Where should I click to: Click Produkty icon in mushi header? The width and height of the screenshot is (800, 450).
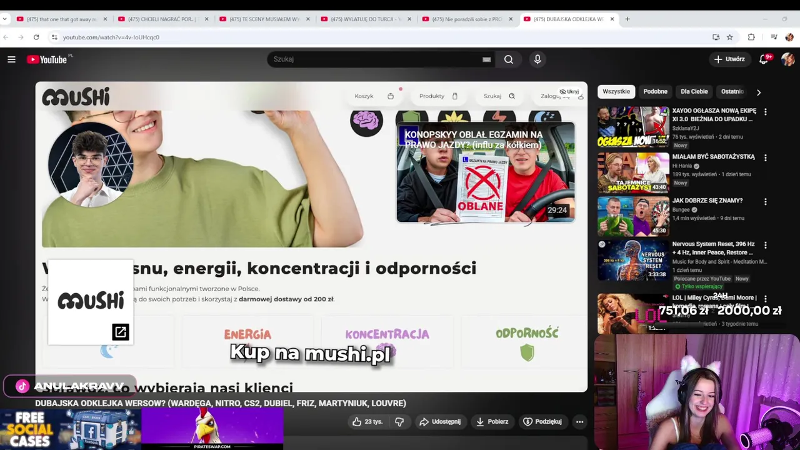click(455, 96)
